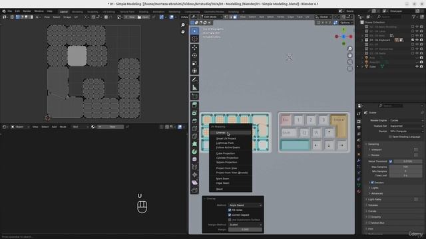Select the Select Box tool in 3D viewport
The image size is (426, 239).
tap(194, 31)
